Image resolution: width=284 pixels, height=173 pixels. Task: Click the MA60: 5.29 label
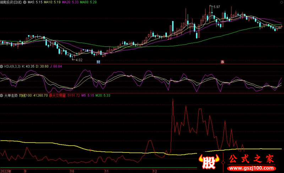click(88, 2)
